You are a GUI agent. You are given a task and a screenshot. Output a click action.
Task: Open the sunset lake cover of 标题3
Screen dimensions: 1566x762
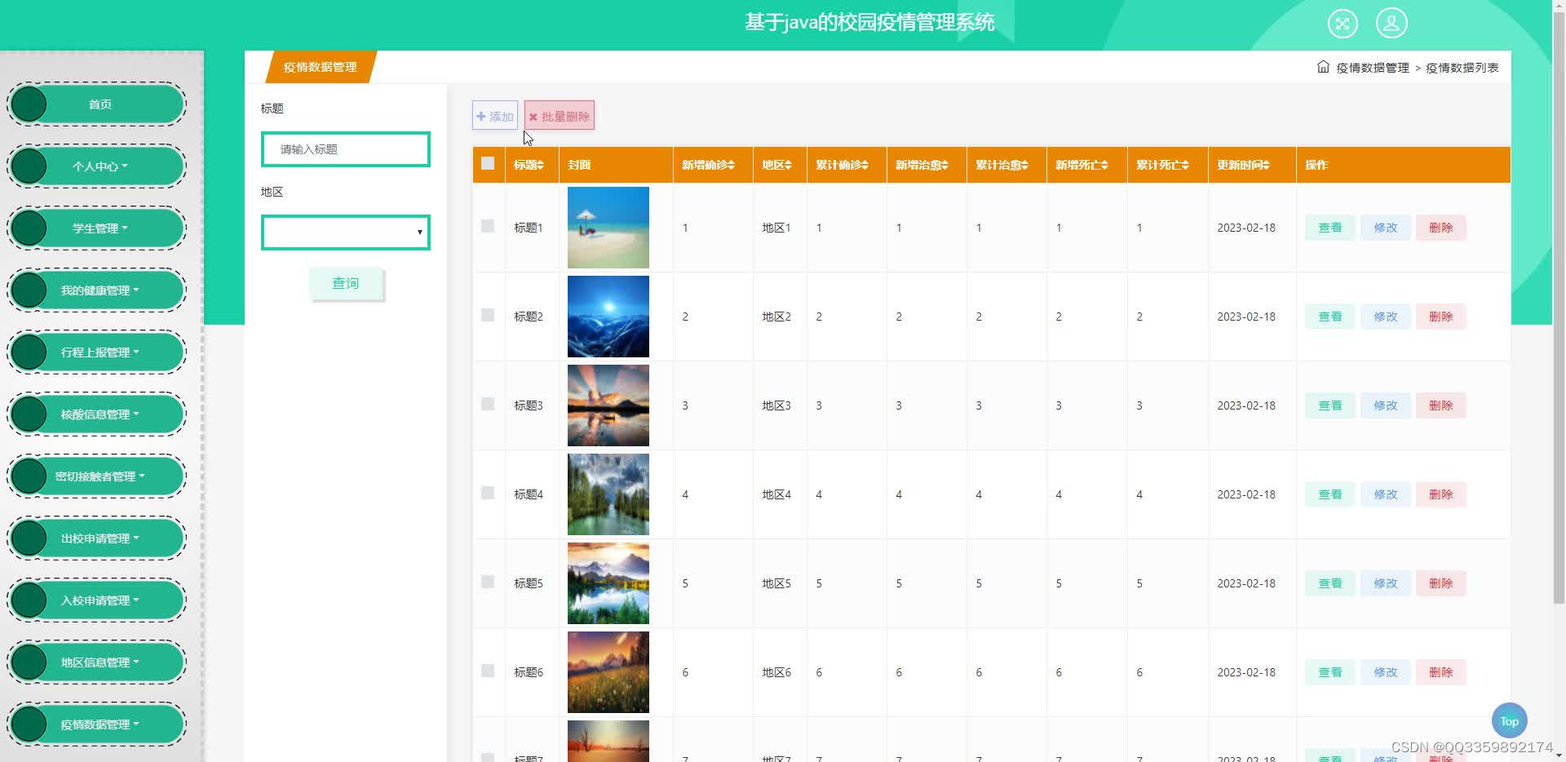click(608, 405)
